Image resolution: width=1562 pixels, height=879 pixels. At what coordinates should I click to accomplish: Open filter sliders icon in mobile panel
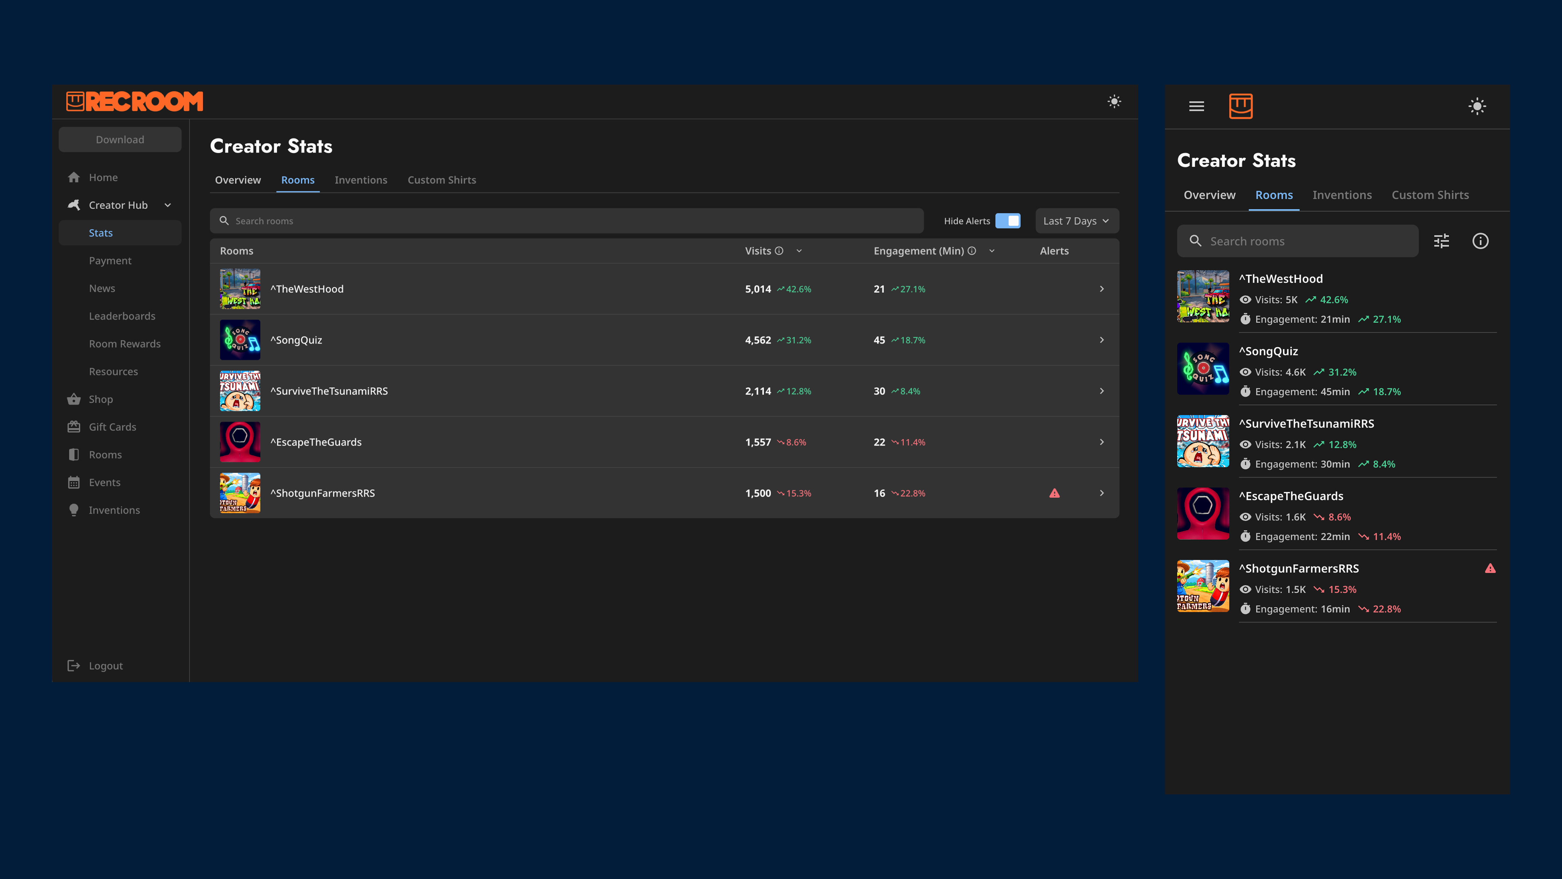coord(1441,241)
